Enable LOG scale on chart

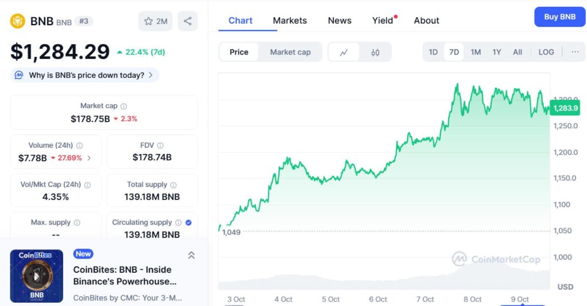(x=546, y=52)
